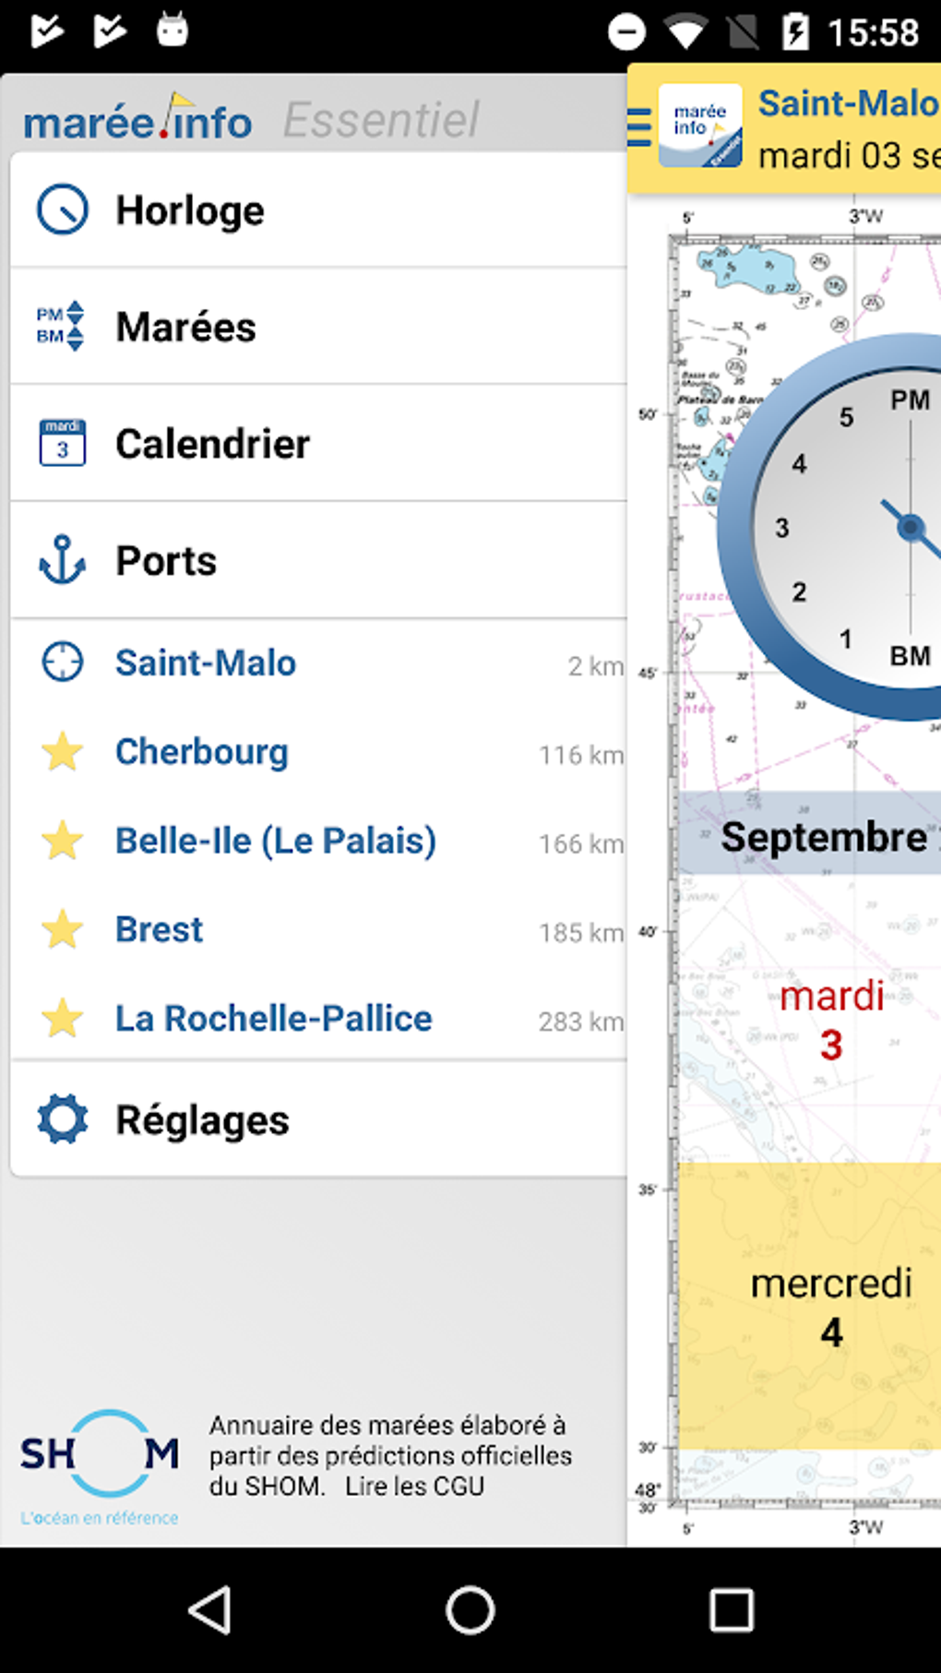Select Belle-Ile (Le Palais) port

(275, 841)
